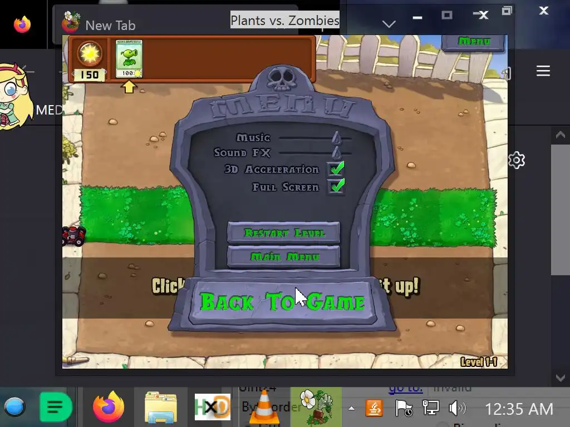The image size is (570, 427).
Task: Click the Level 1-1 label
Action: click(479, 361)
